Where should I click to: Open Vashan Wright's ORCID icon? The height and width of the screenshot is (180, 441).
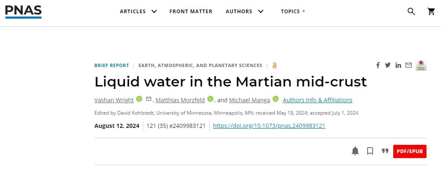139,99
